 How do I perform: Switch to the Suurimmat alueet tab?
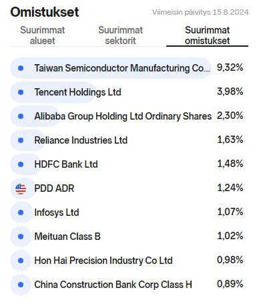click(x=43, y=35)
